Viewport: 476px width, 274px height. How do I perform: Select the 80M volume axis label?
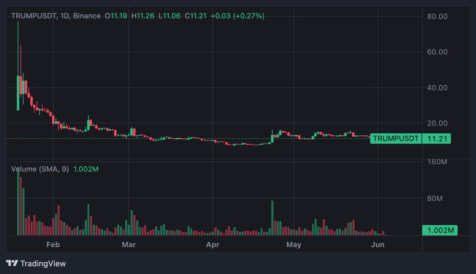[x=435, y=198]
